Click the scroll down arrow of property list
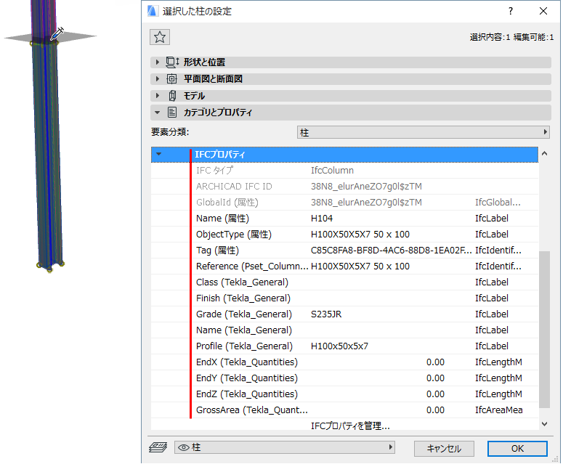This screenshot has width=563, height=464. coord(544,424)
